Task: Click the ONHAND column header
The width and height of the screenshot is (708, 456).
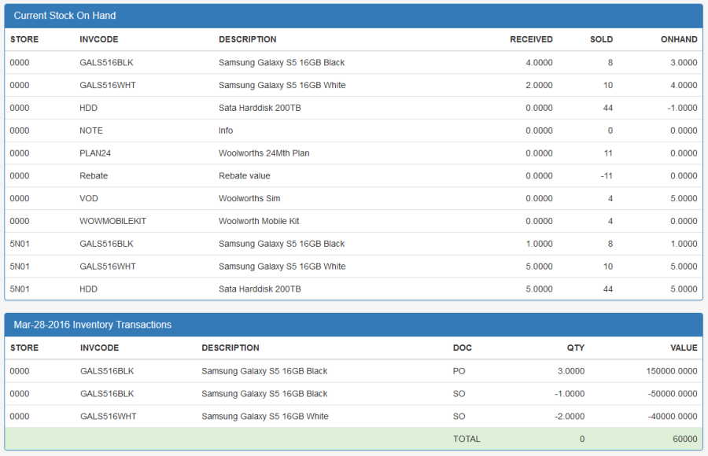Action: click(678, 39)
